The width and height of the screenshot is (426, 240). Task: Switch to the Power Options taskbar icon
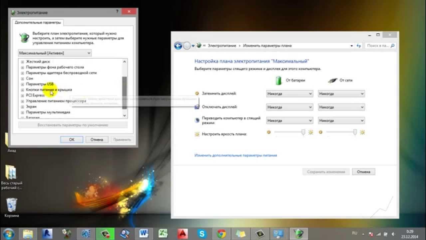(299, 233)
